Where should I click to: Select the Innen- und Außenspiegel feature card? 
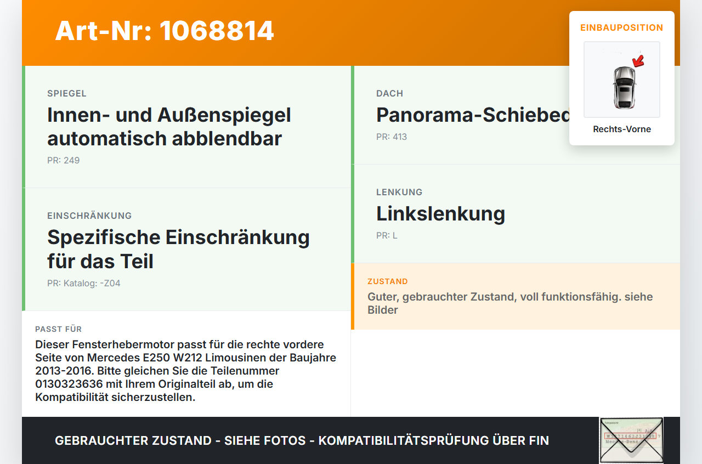[x=186, y=127]
